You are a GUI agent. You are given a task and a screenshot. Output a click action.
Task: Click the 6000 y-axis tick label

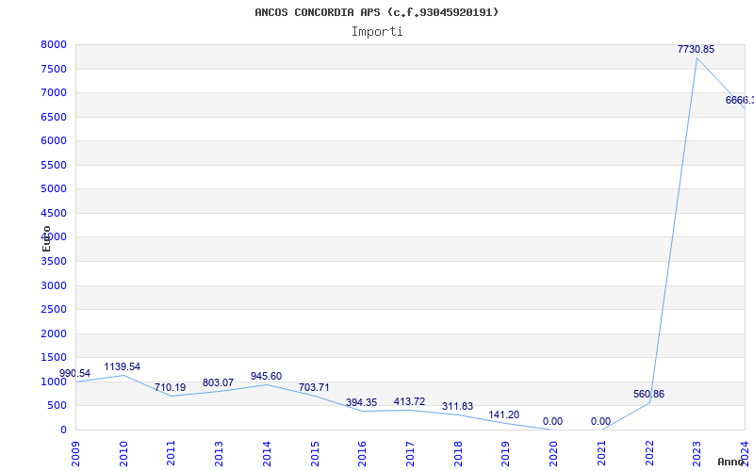coord(54,140)
